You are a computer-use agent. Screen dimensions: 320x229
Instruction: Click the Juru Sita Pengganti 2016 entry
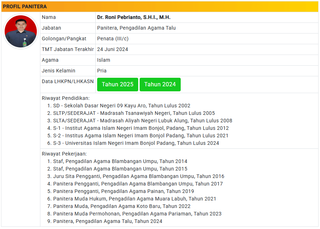pos(139,176)
